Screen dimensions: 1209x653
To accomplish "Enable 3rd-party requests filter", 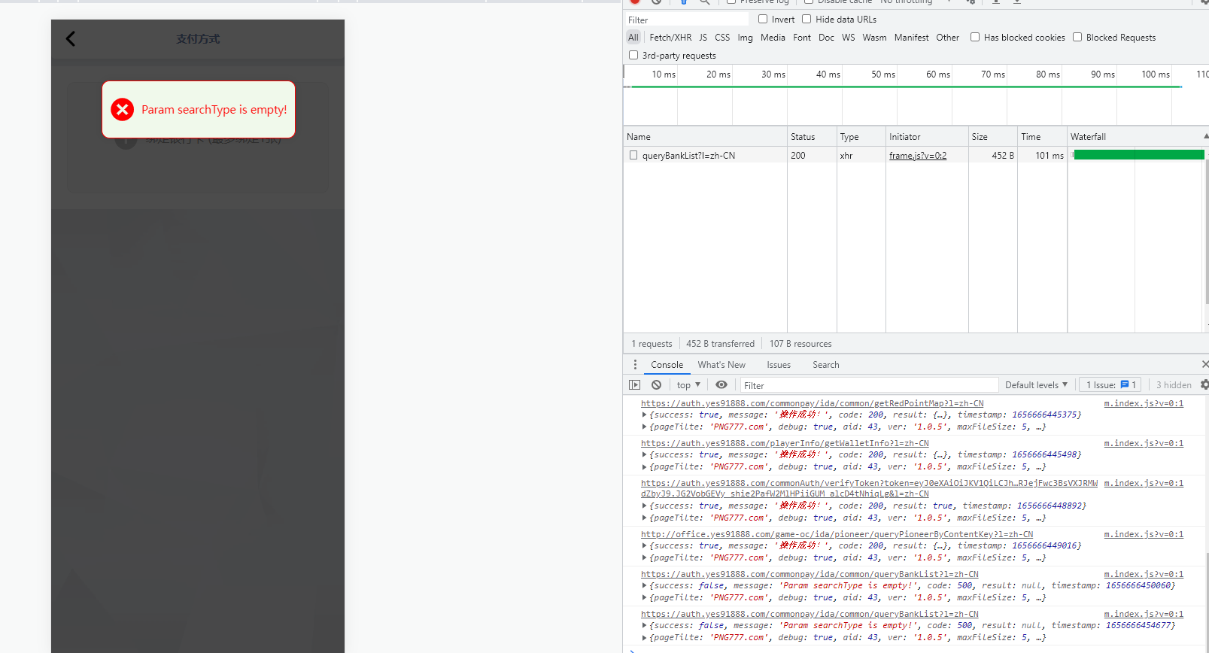I will point(633,56).
